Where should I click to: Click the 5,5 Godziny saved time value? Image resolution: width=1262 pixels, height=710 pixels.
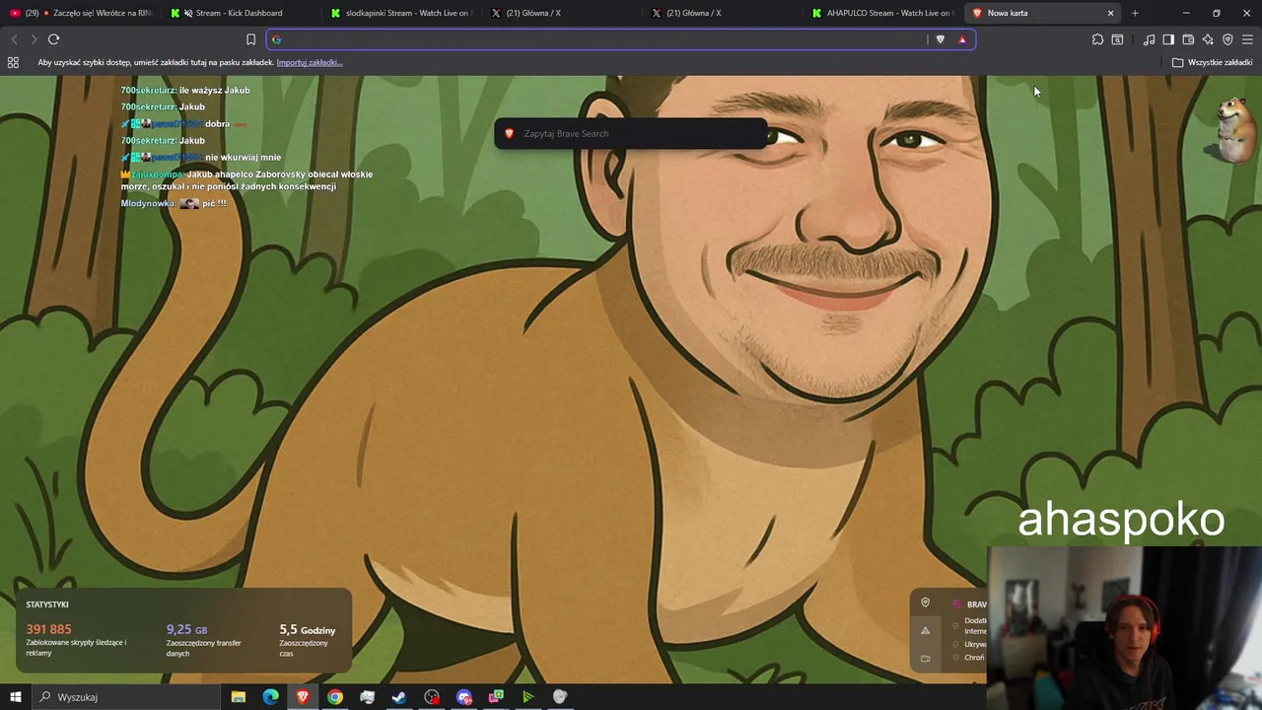coord(308,629)
